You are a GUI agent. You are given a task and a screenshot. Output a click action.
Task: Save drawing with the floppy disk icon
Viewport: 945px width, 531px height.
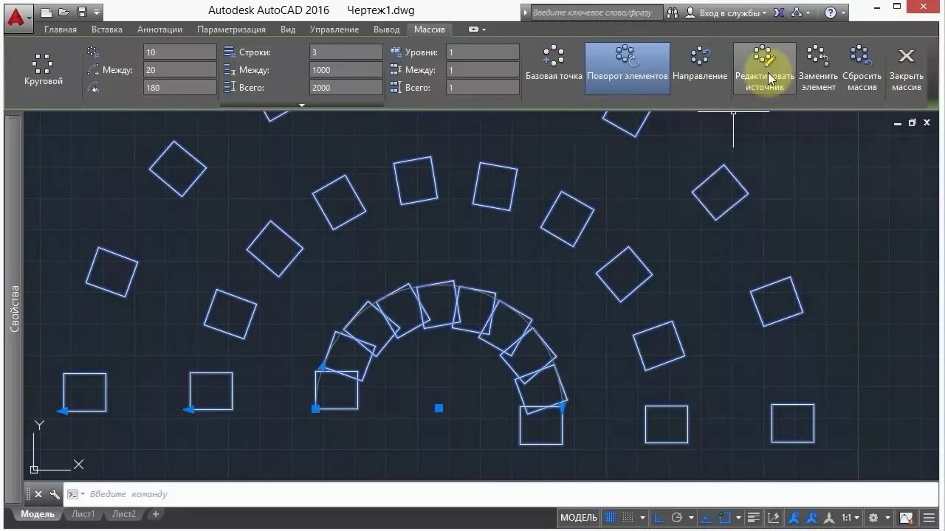[x=82, y=12]
